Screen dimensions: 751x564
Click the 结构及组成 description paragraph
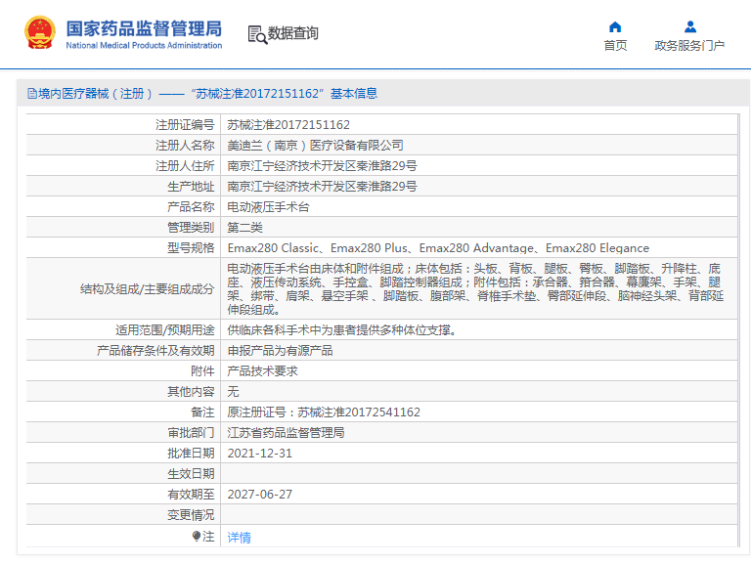pos(475,288)
